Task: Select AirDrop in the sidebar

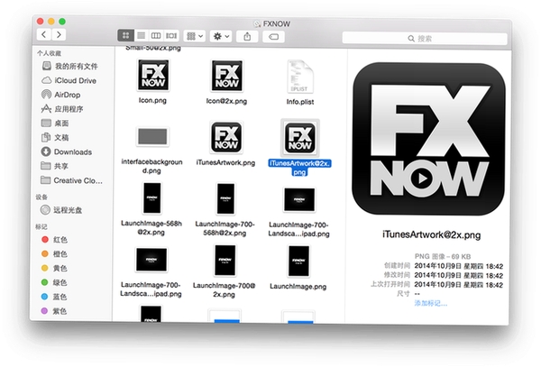Action: pyautogui.click(x=61, y=95)
